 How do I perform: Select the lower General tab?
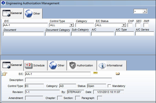pos(12,65)
